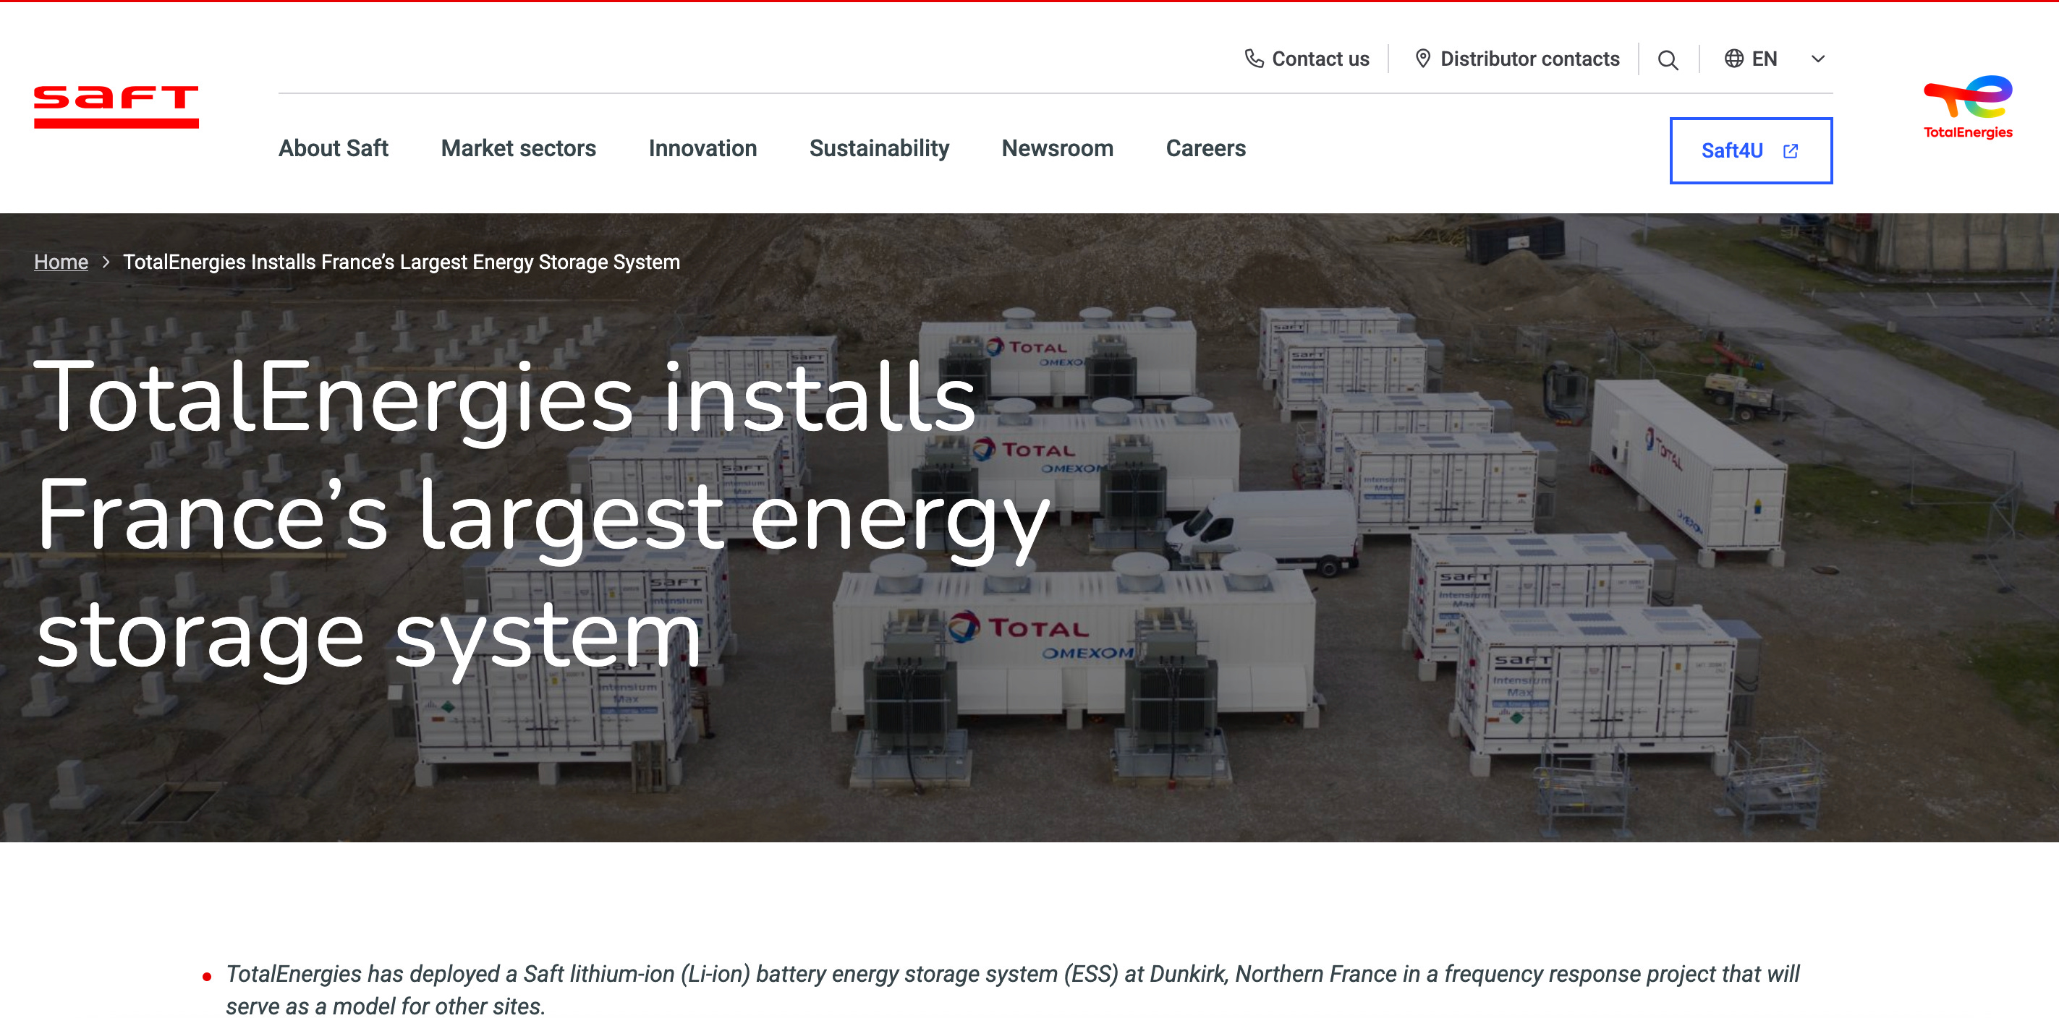Screen dimensions: 2059x1018
Task: Click the Home breadcrumb link
Action: (x=61, y=262)
